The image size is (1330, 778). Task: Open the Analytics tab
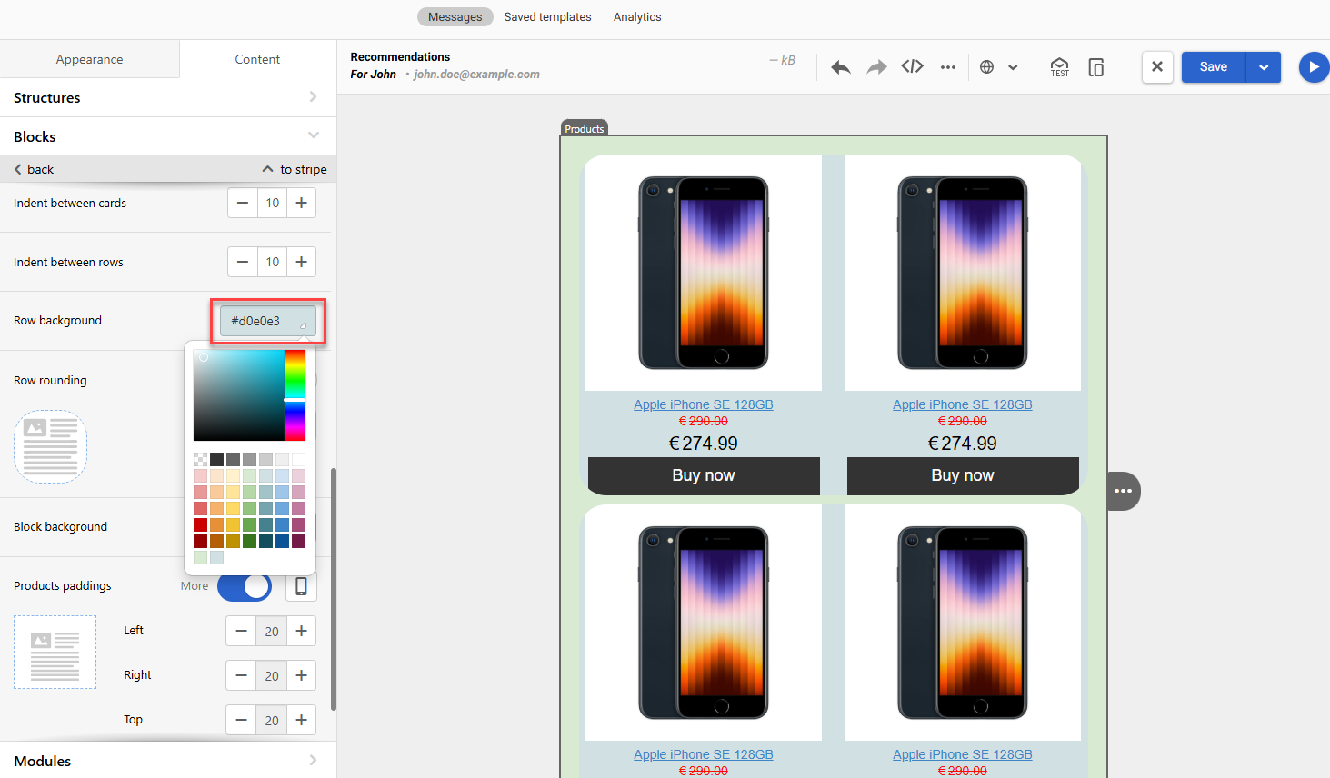(637, 17)
